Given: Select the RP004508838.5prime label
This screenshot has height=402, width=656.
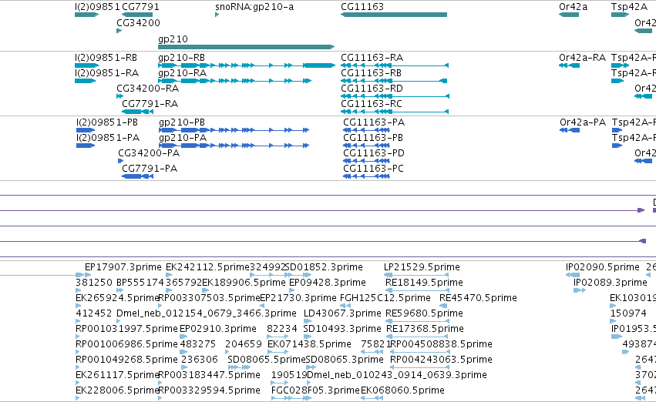Looking at the screenshot, I should point(442,344).
